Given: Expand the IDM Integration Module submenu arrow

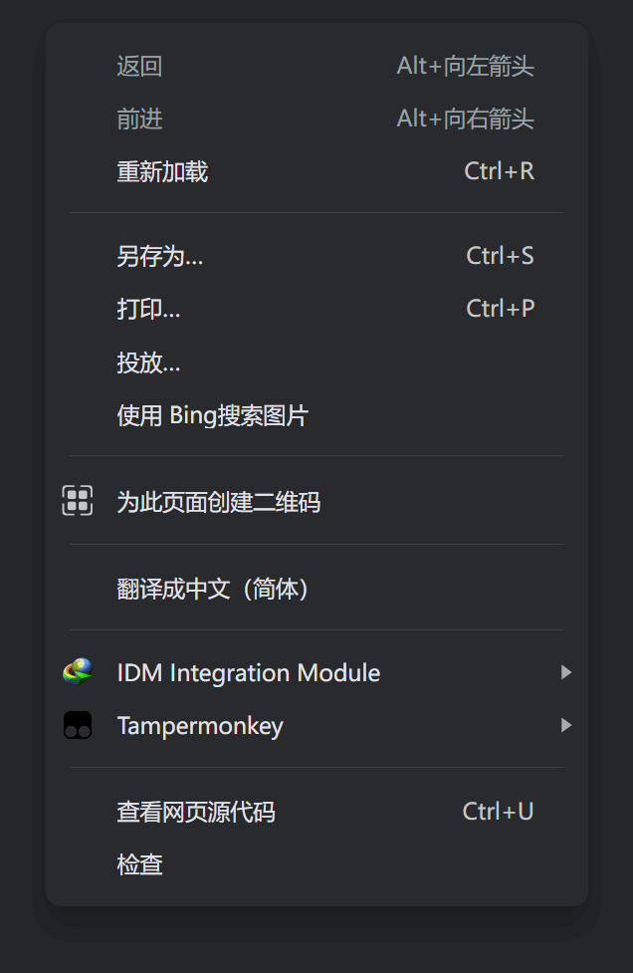Looking at the screenshot, I should click(x=565, y=672).
